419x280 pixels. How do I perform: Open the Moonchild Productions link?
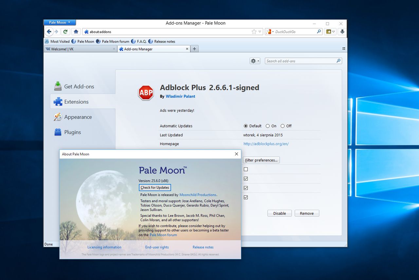click(198, 195)
